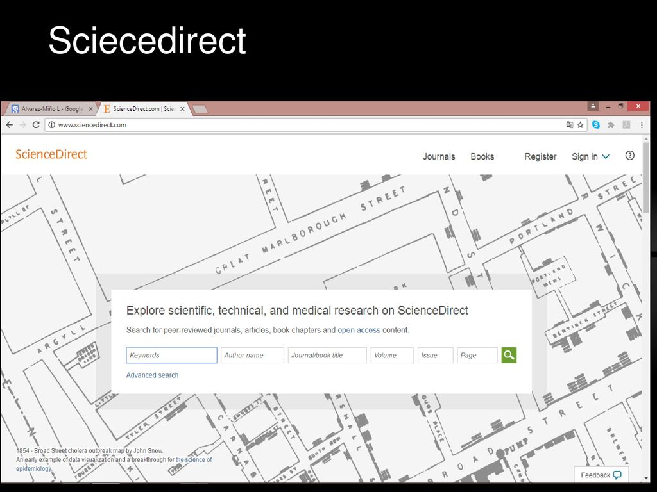The width and height of the screenshot is (657, 492).
Task: Open a new browser tab
Action: 200,109
